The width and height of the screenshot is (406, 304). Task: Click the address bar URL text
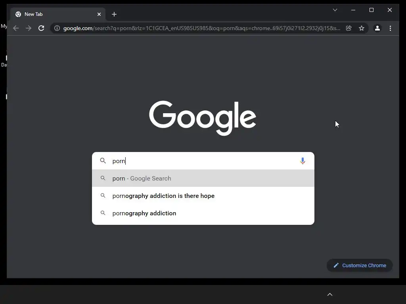[202, 28]
